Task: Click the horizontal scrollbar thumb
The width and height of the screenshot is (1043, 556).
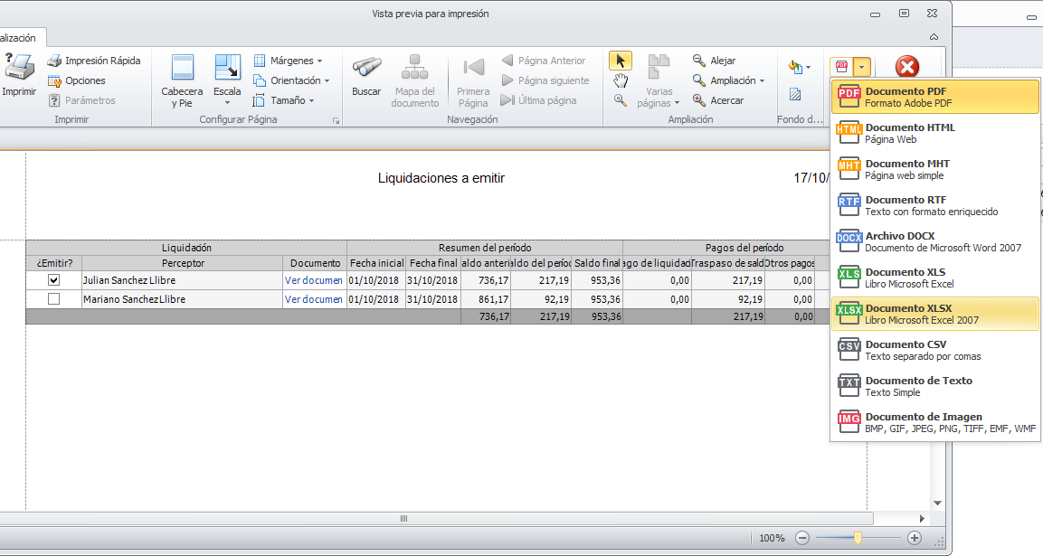Action: pos(403,519)
